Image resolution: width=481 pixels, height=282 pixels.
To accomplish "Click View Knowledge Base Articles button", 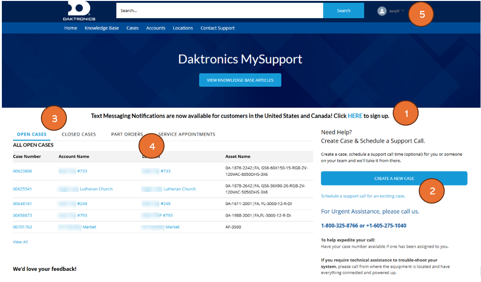I will click(240, 80).
